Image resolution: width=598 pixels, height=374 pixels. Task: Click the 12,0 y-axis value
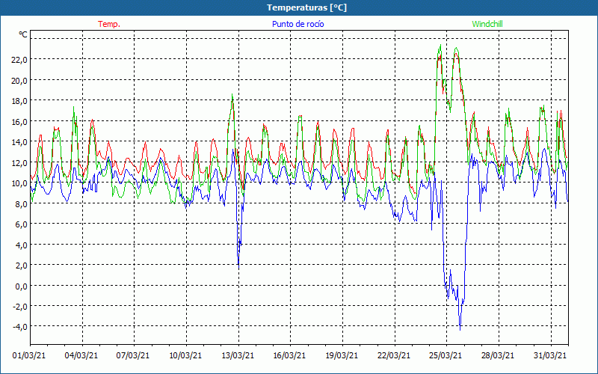pyautogui.click(x=19, y=162)
